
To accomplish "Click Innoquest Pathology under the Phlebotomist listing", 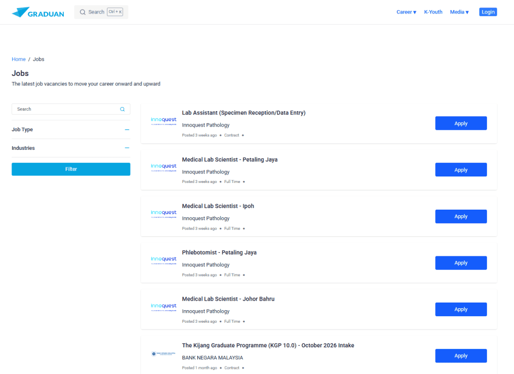I will pos(205,264).
